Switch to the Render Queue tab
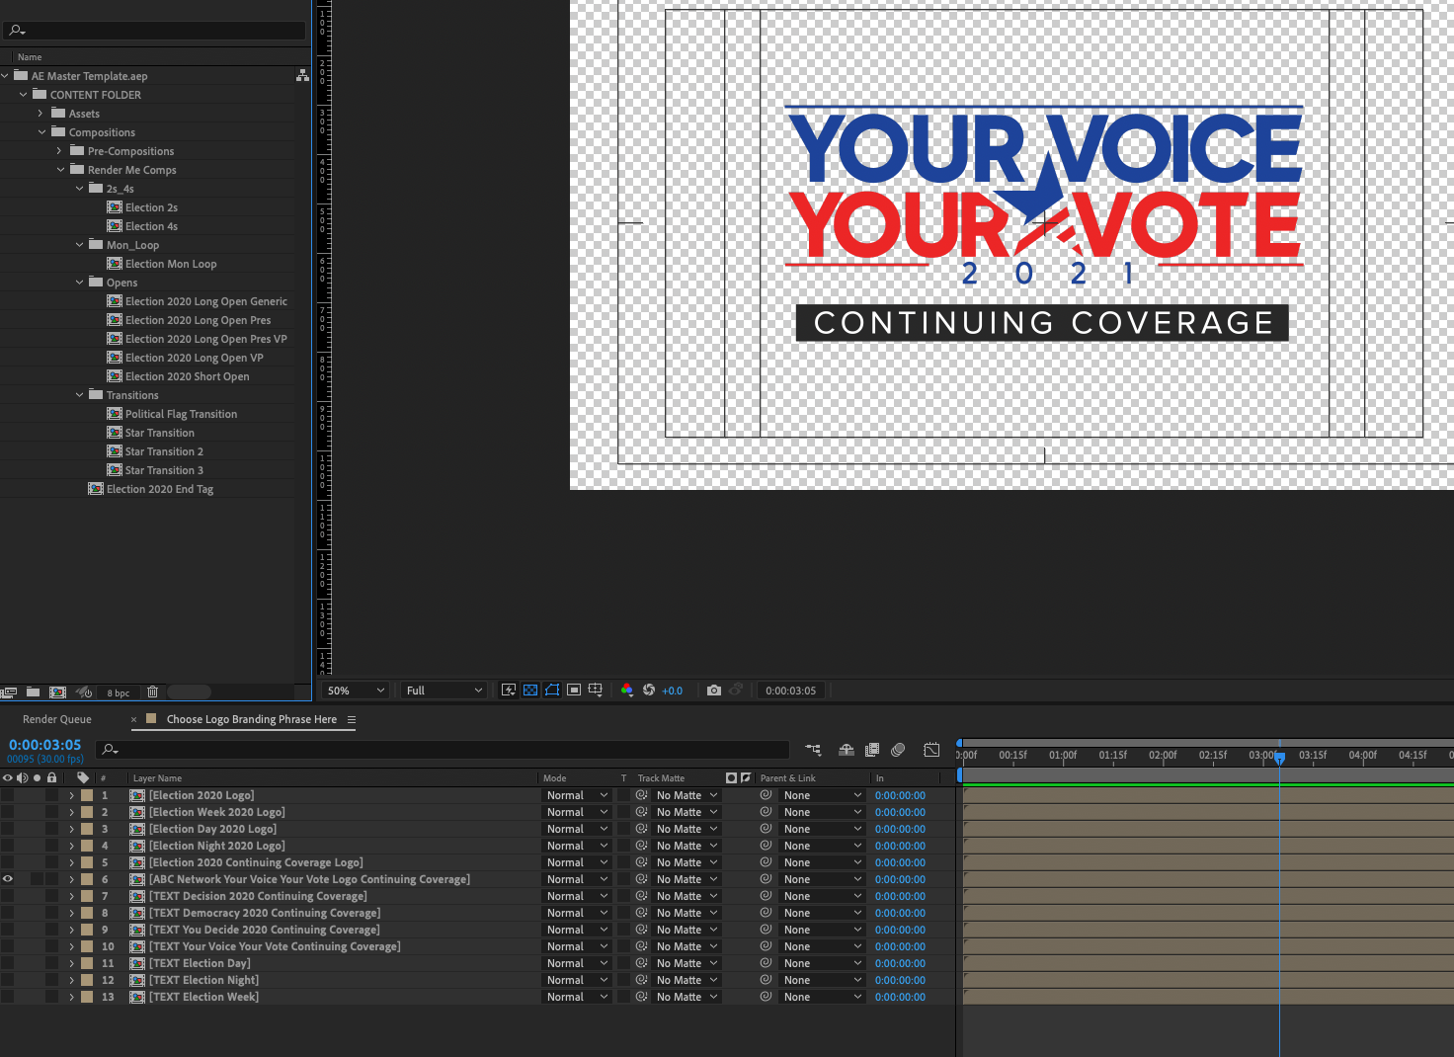This screenshot has height=1057, width=1454. pyautogui.click(x=57, y=719)
